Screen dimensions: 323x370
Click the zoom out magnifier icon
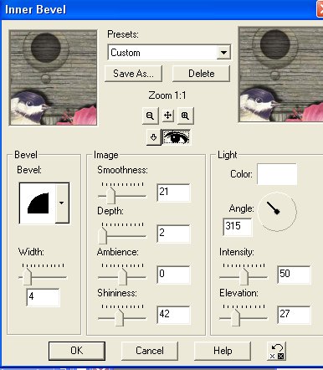pyautogui.click(x=150, y=116)
